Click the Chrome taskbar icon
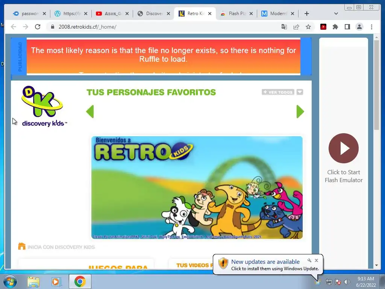This screenshot has height=289, width=385. pos(80,281)
